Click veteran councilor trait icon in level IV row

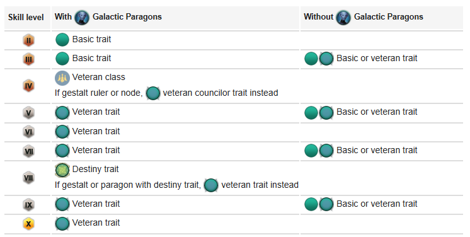pyautogui.click(x=153, y=93)
